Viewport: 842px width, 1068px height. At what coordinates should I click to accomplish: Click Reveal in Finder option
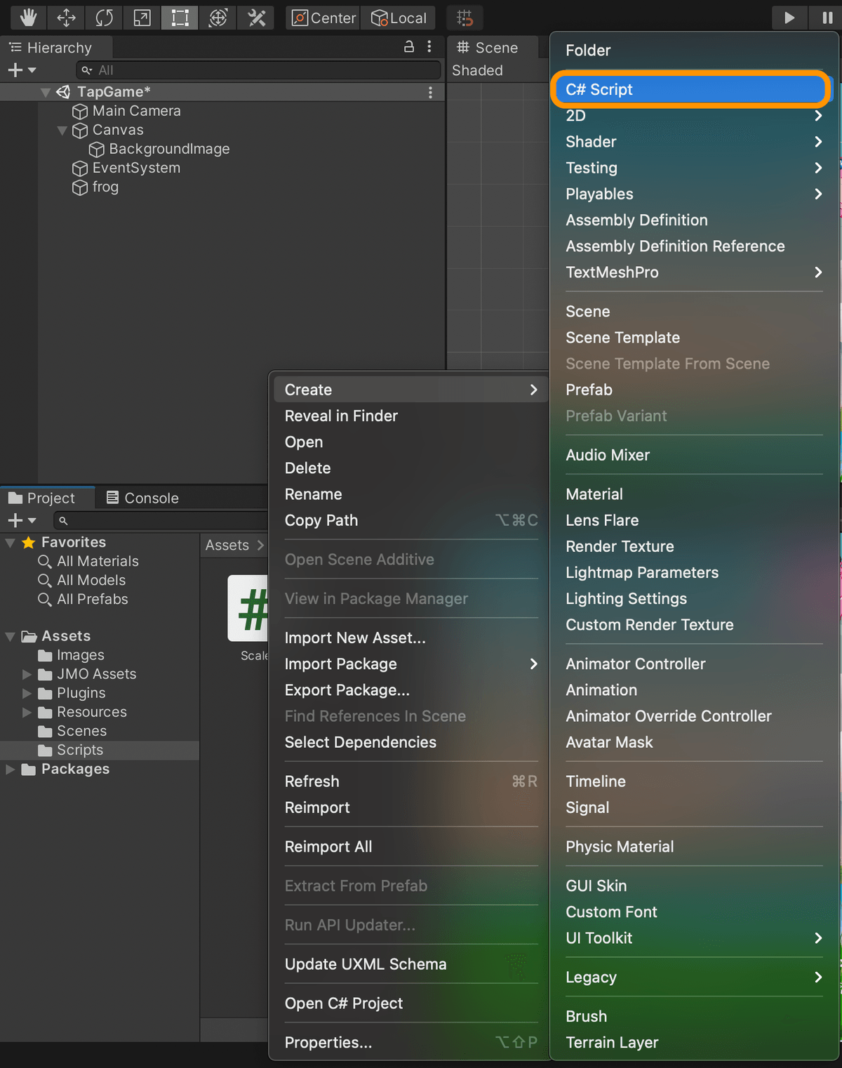pos(341,416)
